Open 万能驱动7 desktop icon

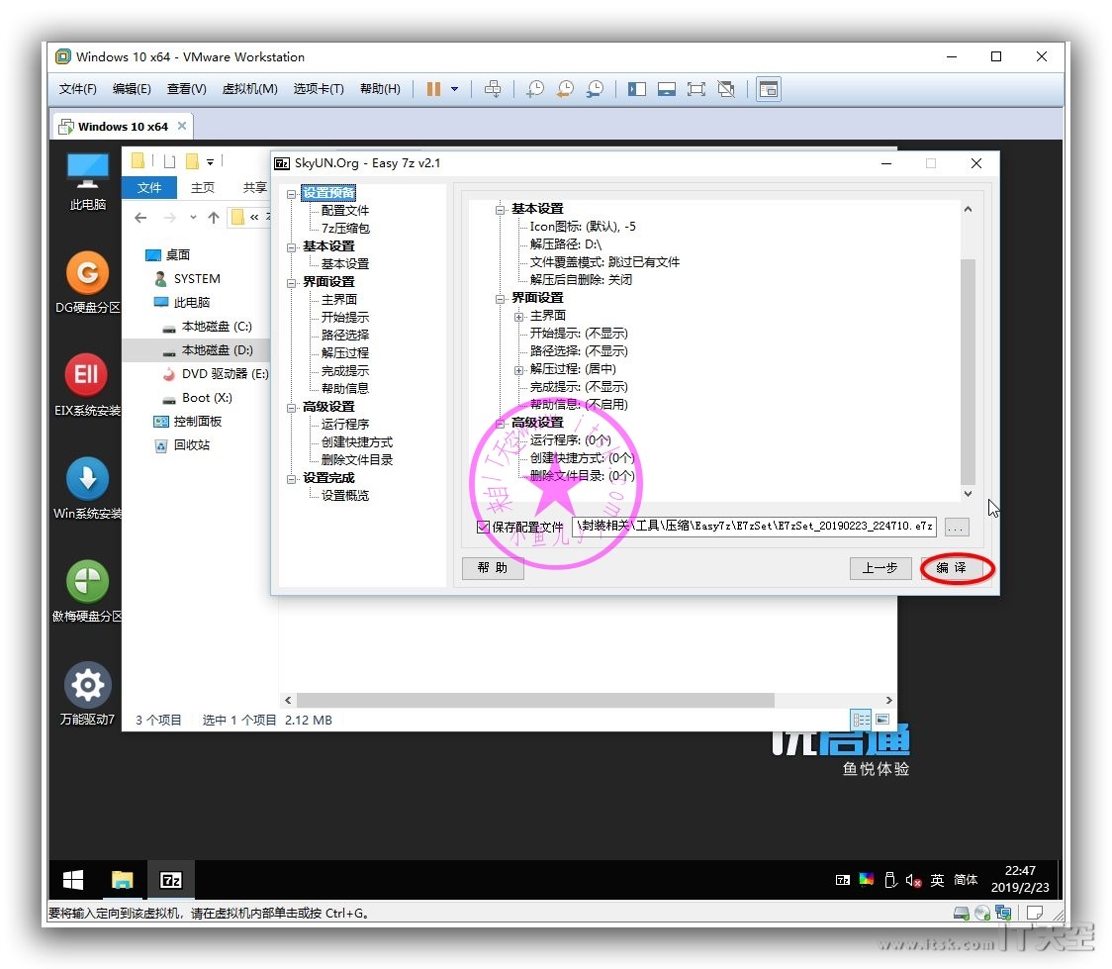tap(87, 694)
